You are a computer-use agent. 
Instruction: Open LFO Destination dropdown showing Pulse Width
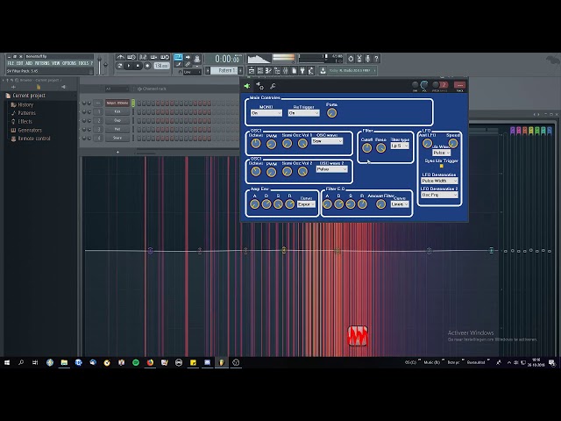coord(439,181)
